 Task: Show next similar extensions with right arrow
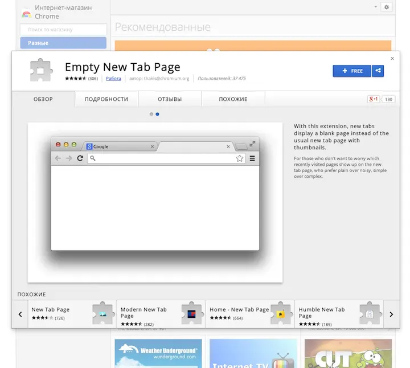pyautogui.click(x=391, y=314)
